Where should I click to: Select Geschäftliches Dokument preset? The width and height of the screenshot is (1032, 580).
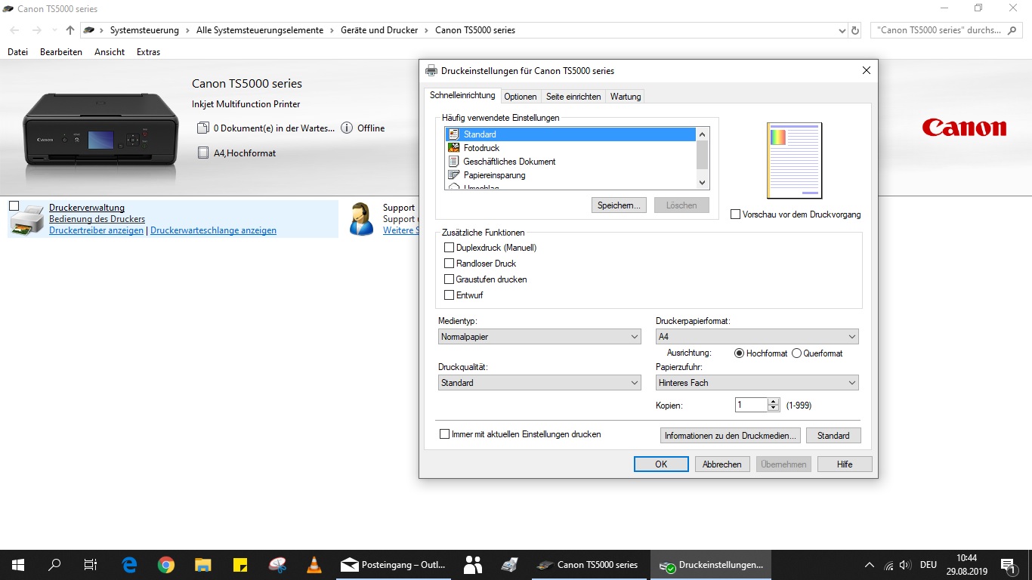click(570, 162)
